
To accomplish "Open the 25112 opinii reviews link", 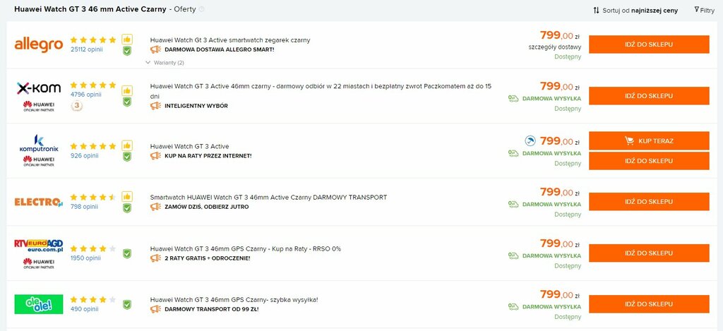I will (x=87, y=49).
